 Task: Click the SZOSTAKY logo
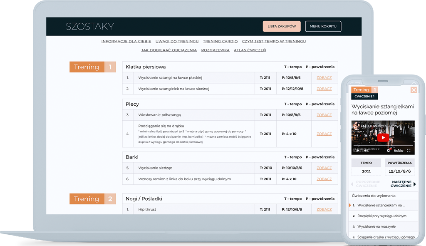coord(90,27)
